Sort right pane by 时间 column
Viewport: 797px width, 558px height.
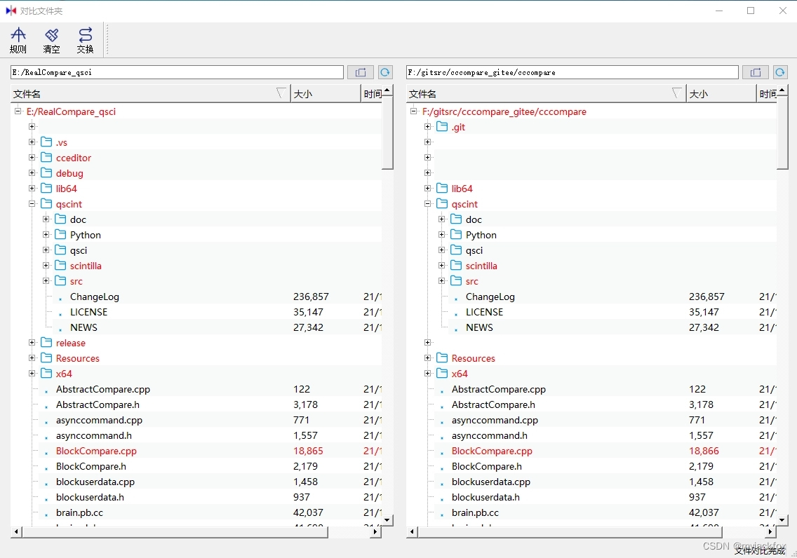coord(767,94)
